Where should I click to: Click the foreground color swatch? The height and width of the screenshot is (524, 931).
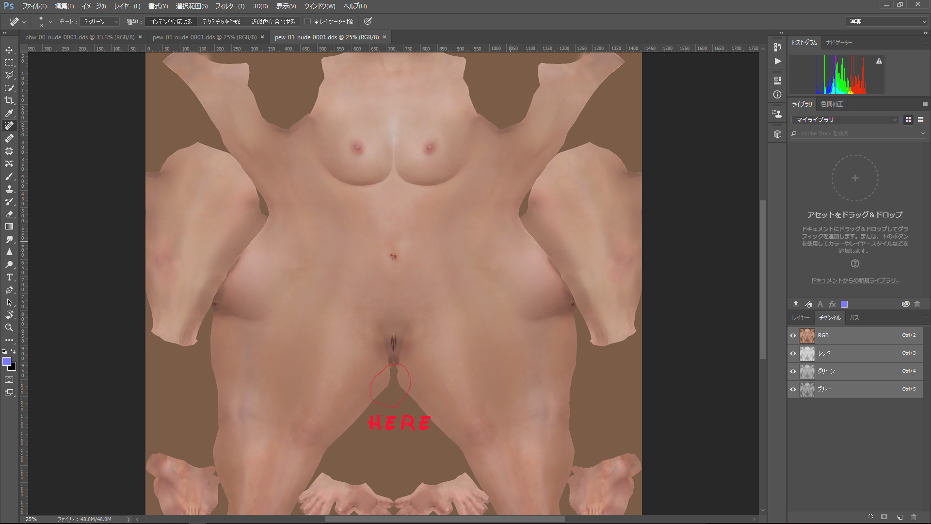pos(7,361)
